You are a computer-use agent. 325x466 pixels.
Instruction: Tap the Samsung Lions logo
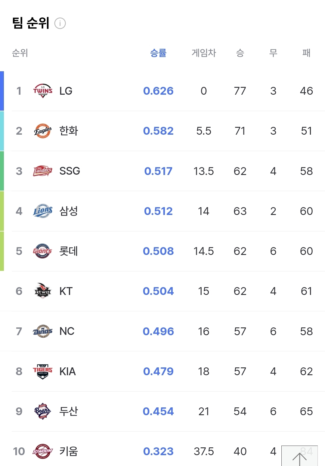point(42,211)
